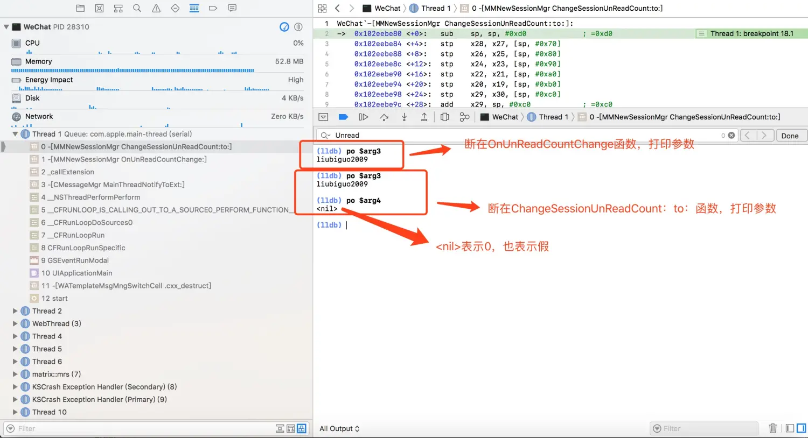The width and height of the screenshot is (808, 438).
Task: Go forward in the editor jump bar
Action: pyautogui.click(x=351, y=8)
